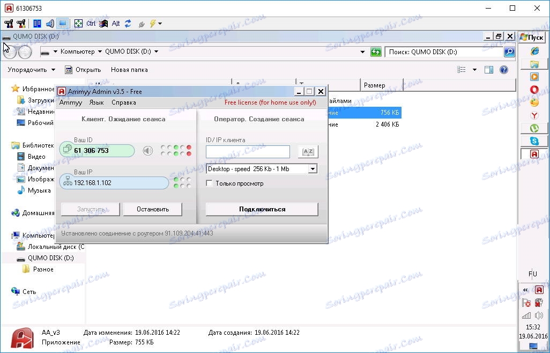Viewport: 550px width, 353px height.
Task: Expand the dropdown arrow after Компьютер in address bar
Action: point(100,52)
